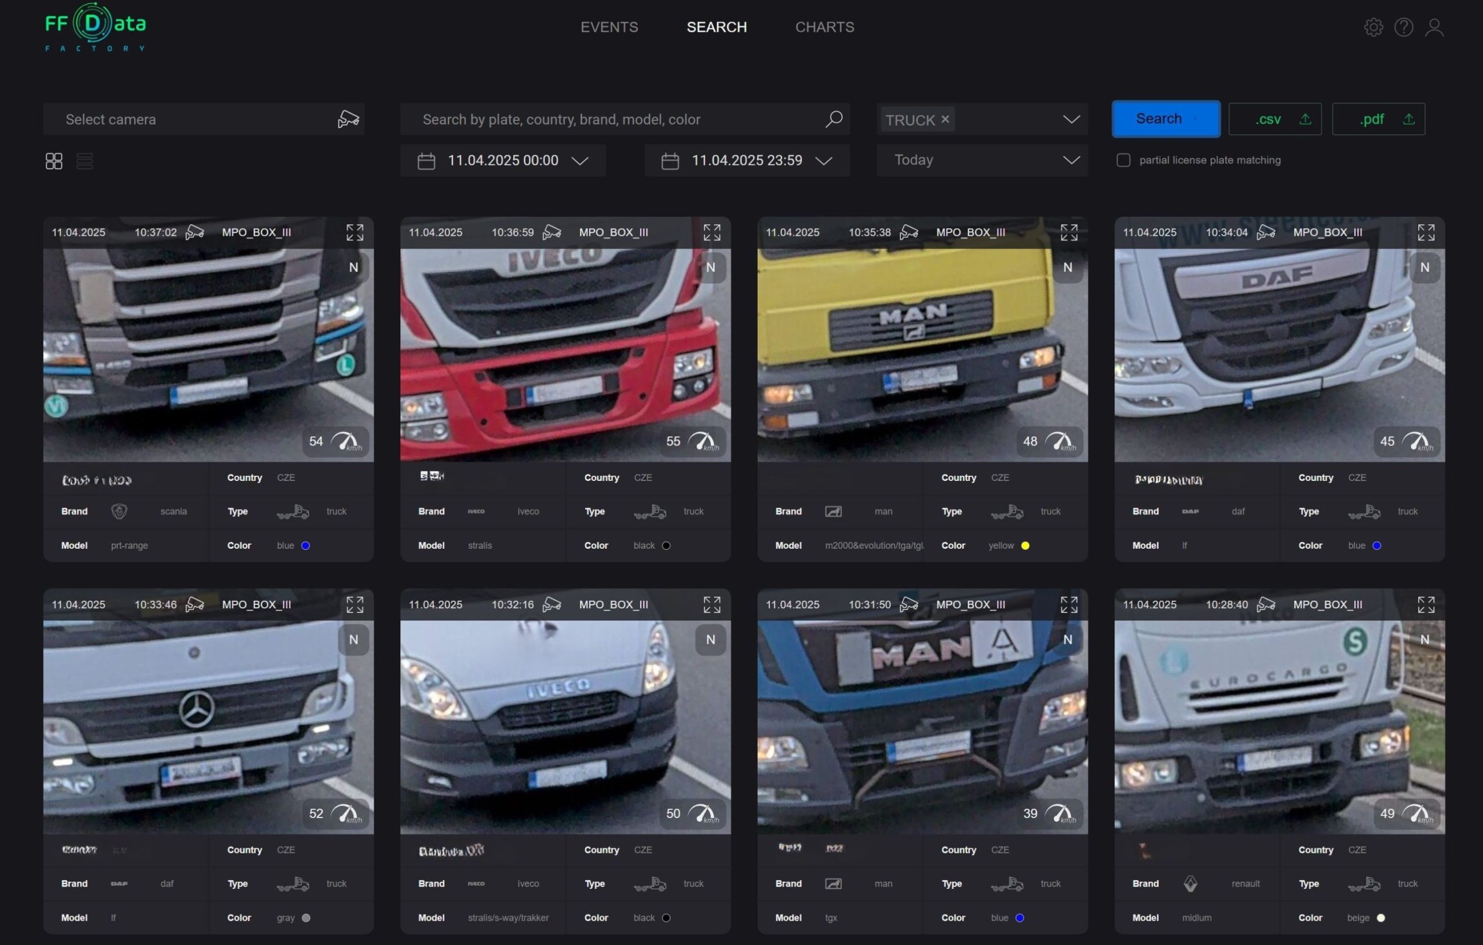The width and height of the screenshot is (1483, 945).
Task: Open the help question mark icon
Action: pyautogui.click(x=1404, y=27)
